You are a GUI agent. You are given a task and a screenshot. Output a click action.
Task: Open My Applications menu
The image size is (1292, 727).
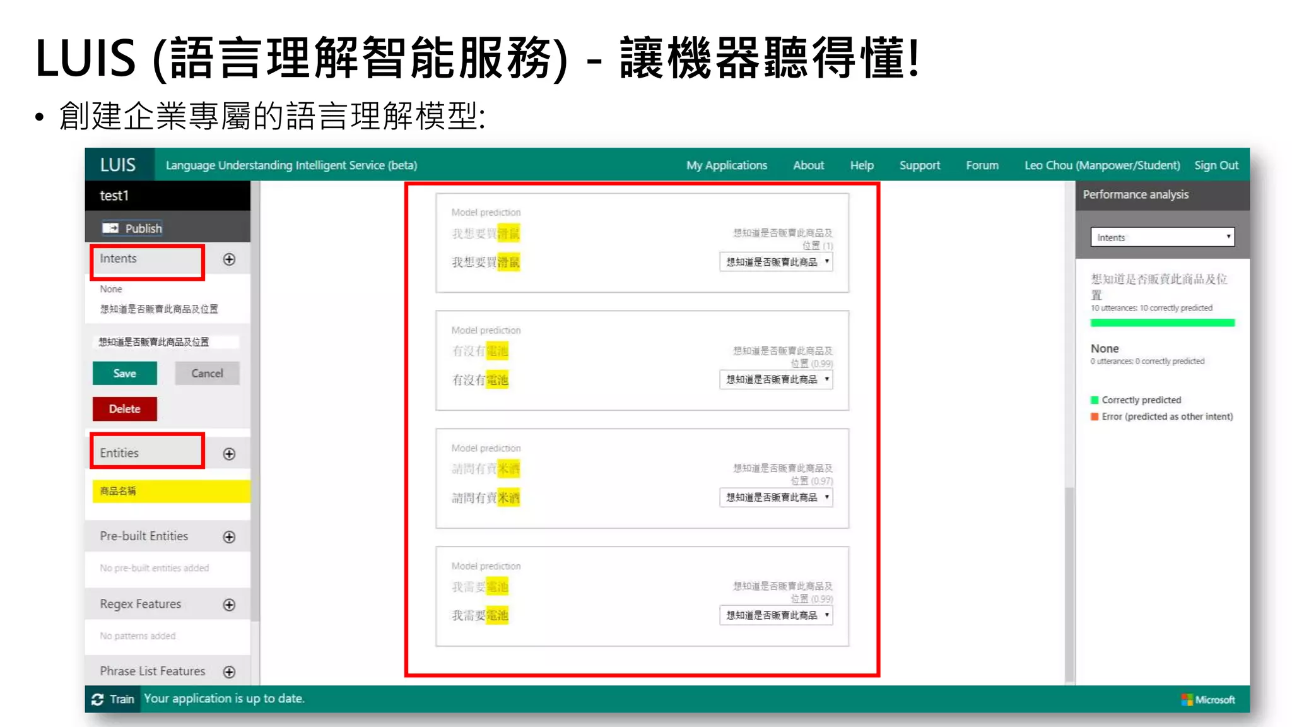727,165
